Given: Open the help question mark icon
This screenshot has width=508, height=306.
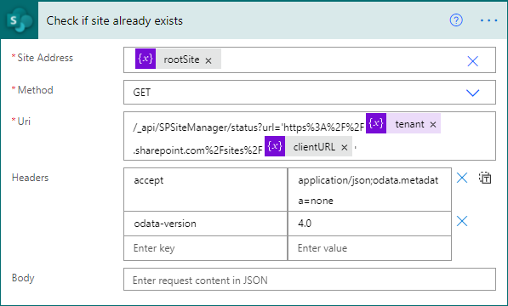Looking at the screenshot, I should click(456, 20).
